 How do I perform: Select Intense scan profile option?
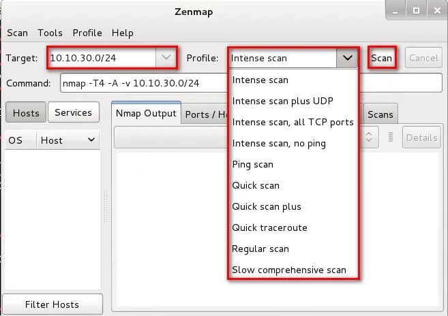(293, 80)
